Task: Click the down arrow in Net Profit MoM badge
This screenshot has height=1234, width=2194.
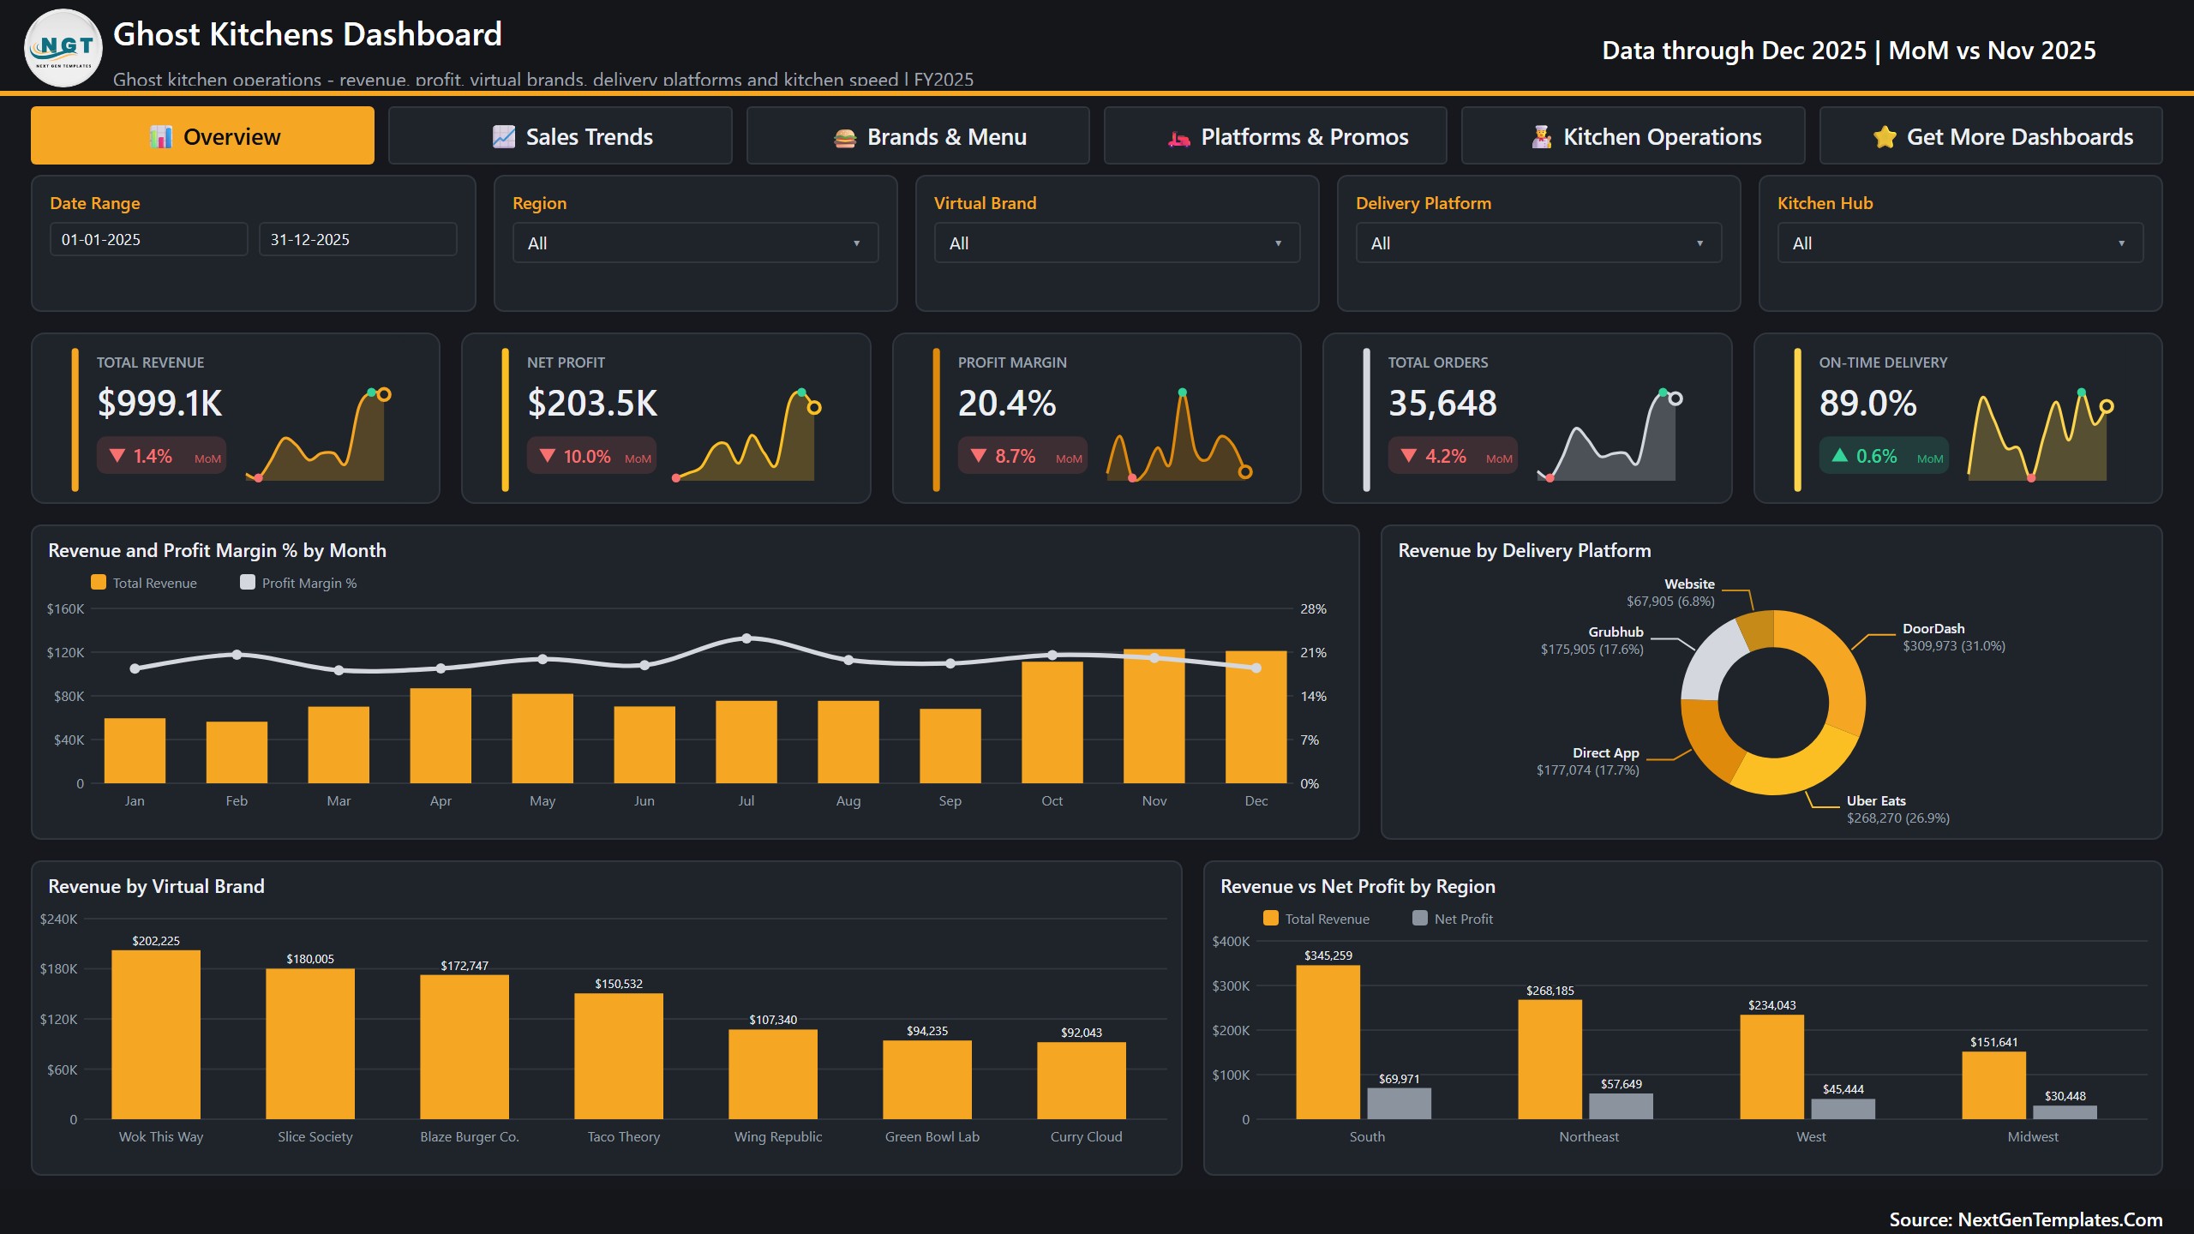Action: [548, 455]
